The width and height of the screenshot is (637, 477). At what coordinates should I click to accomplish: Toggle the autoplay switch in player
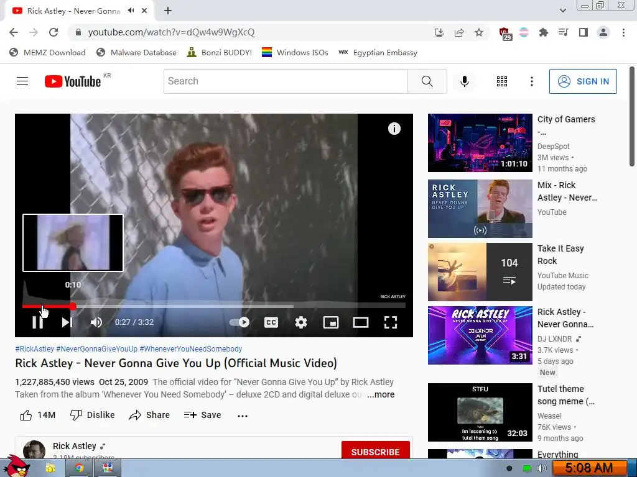pyautogui.click(x=239, y=322)
